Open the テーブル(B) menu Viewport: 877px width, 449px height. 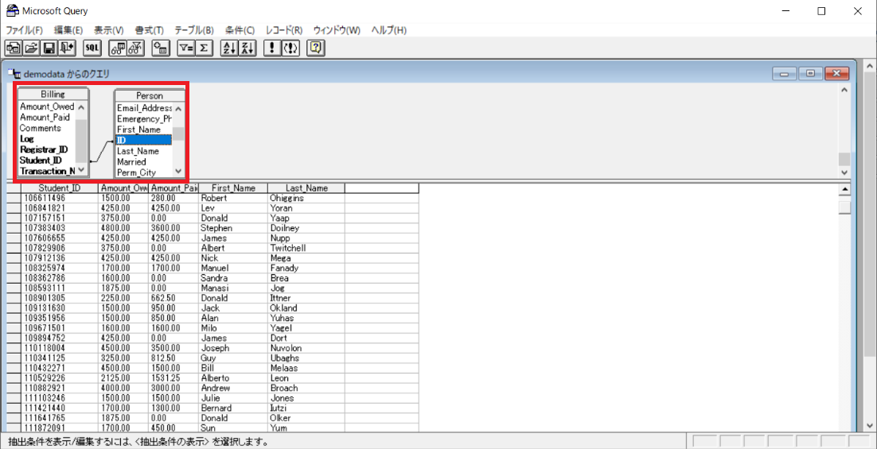pyautogui.click(x=194, y=30)
